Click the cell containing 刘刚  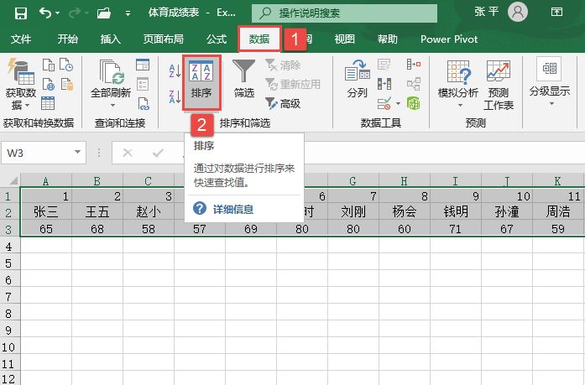point(353,211)
